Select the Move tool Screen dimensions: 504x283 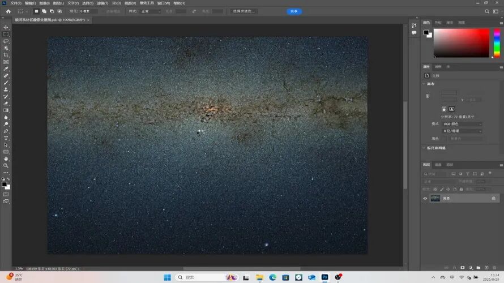(6, 27)
